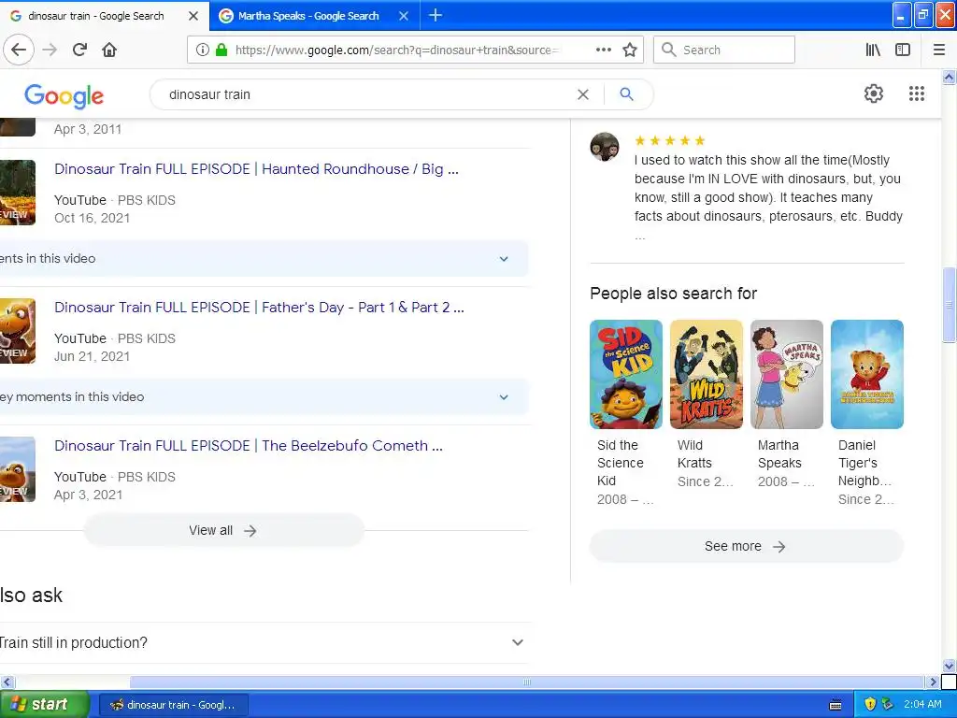This screenshot has height=718, width=957.
Task: Click the vertical scrollbar down arrow
Action: (949, 666)
